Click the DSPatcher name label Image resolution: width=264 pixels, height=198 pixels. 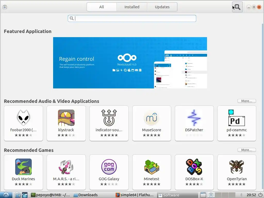(194, 130)
